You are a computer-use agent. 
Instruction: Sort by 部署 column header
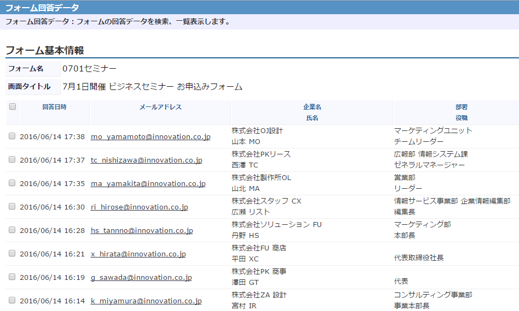[462, 107]
